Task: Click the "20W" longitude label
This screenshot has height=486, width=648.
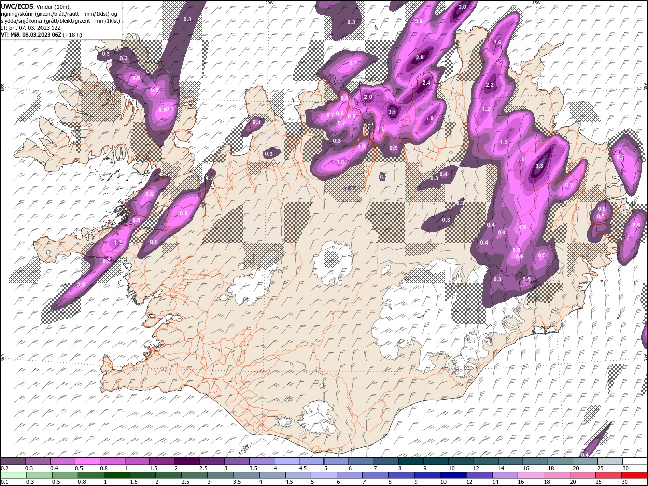Action: [270, 3]
